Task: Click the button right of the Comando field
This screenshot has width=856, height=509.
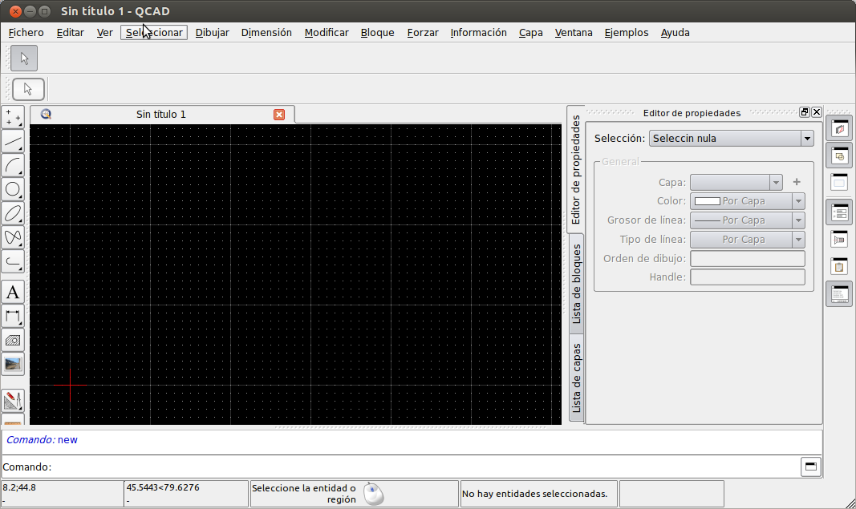Action: click(811, 467)
